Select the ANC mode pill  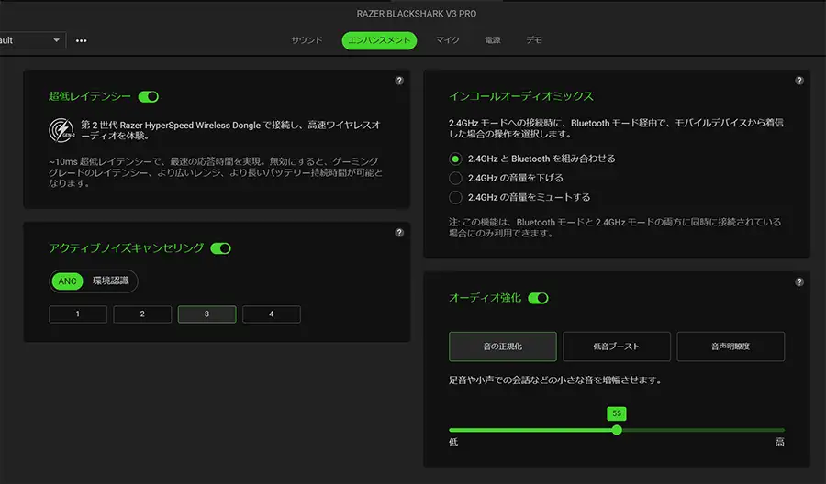[67, 281]
